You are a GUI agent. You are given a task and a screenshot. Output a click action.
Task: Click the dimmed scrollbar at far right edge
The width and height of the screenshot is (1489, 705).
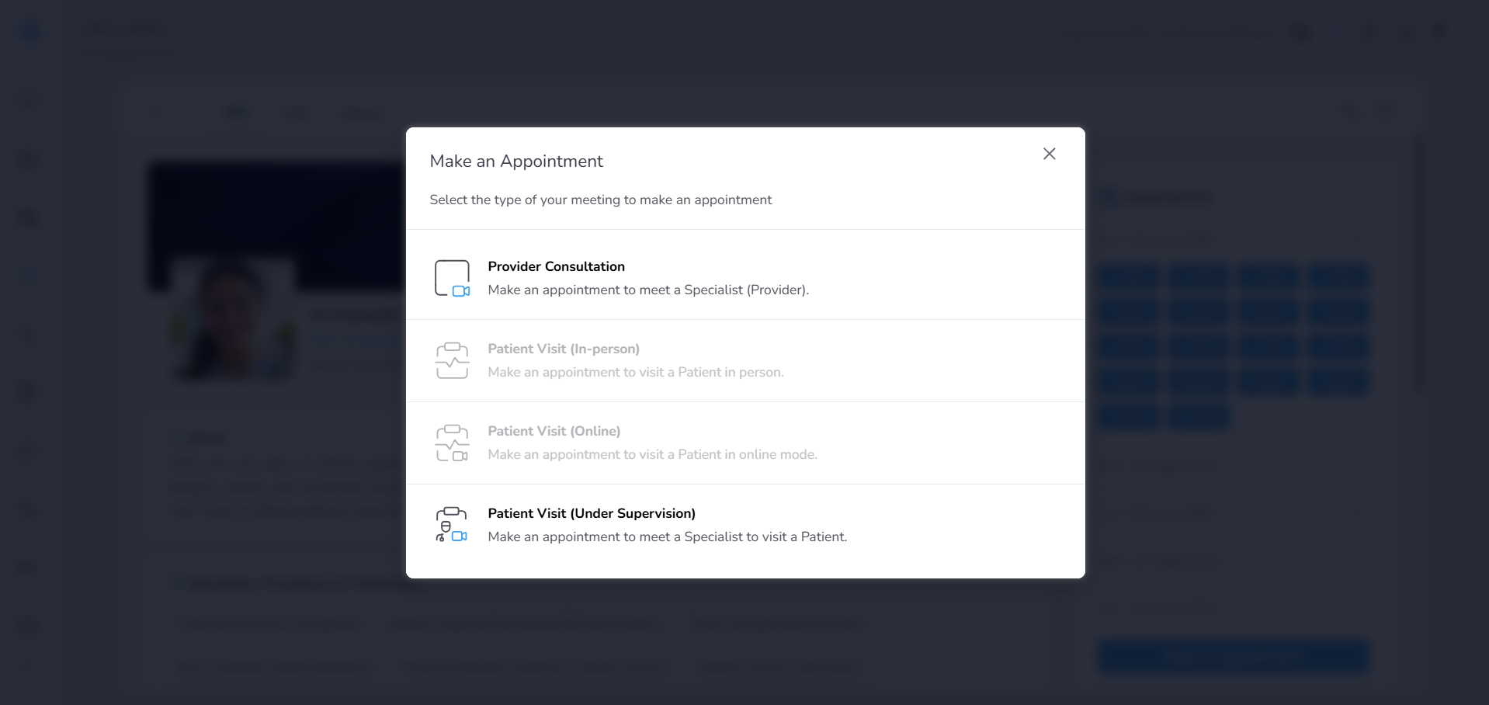point(1420,264)
